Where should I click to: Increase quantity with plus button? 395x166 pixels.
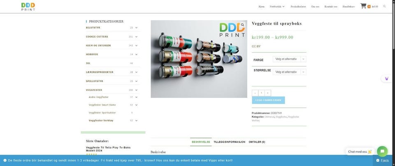[x=268, y=93]
